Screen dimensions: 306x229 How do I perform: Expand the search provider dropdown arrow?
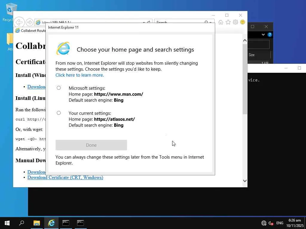(x=211, y=22)
